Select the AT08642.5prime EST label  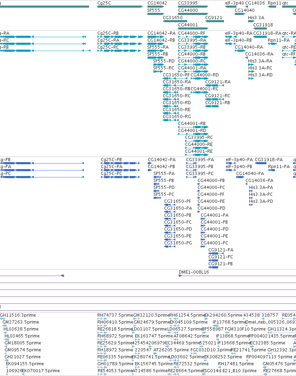click(x=191, y=336)
